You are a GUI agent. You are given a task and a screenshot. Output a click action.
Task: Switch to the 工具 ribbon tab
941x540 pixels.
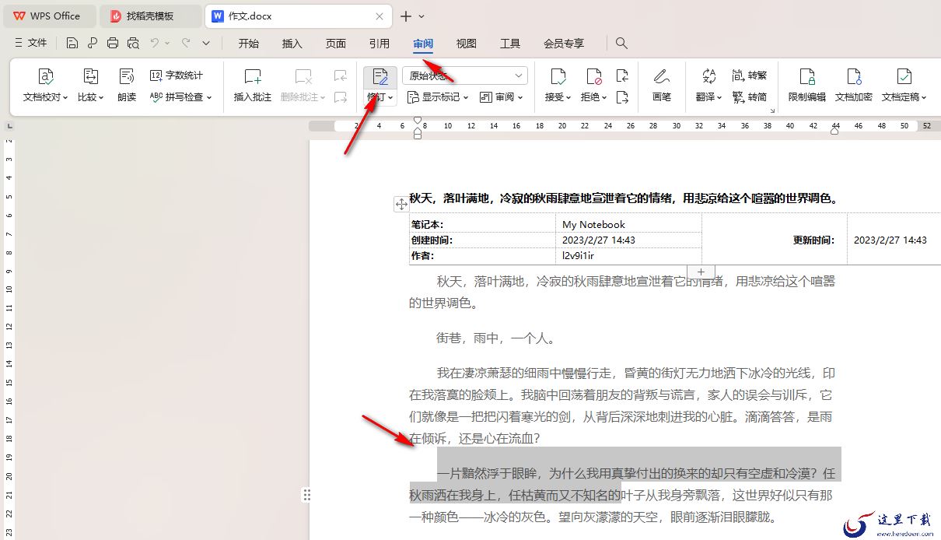click(510, 44)
